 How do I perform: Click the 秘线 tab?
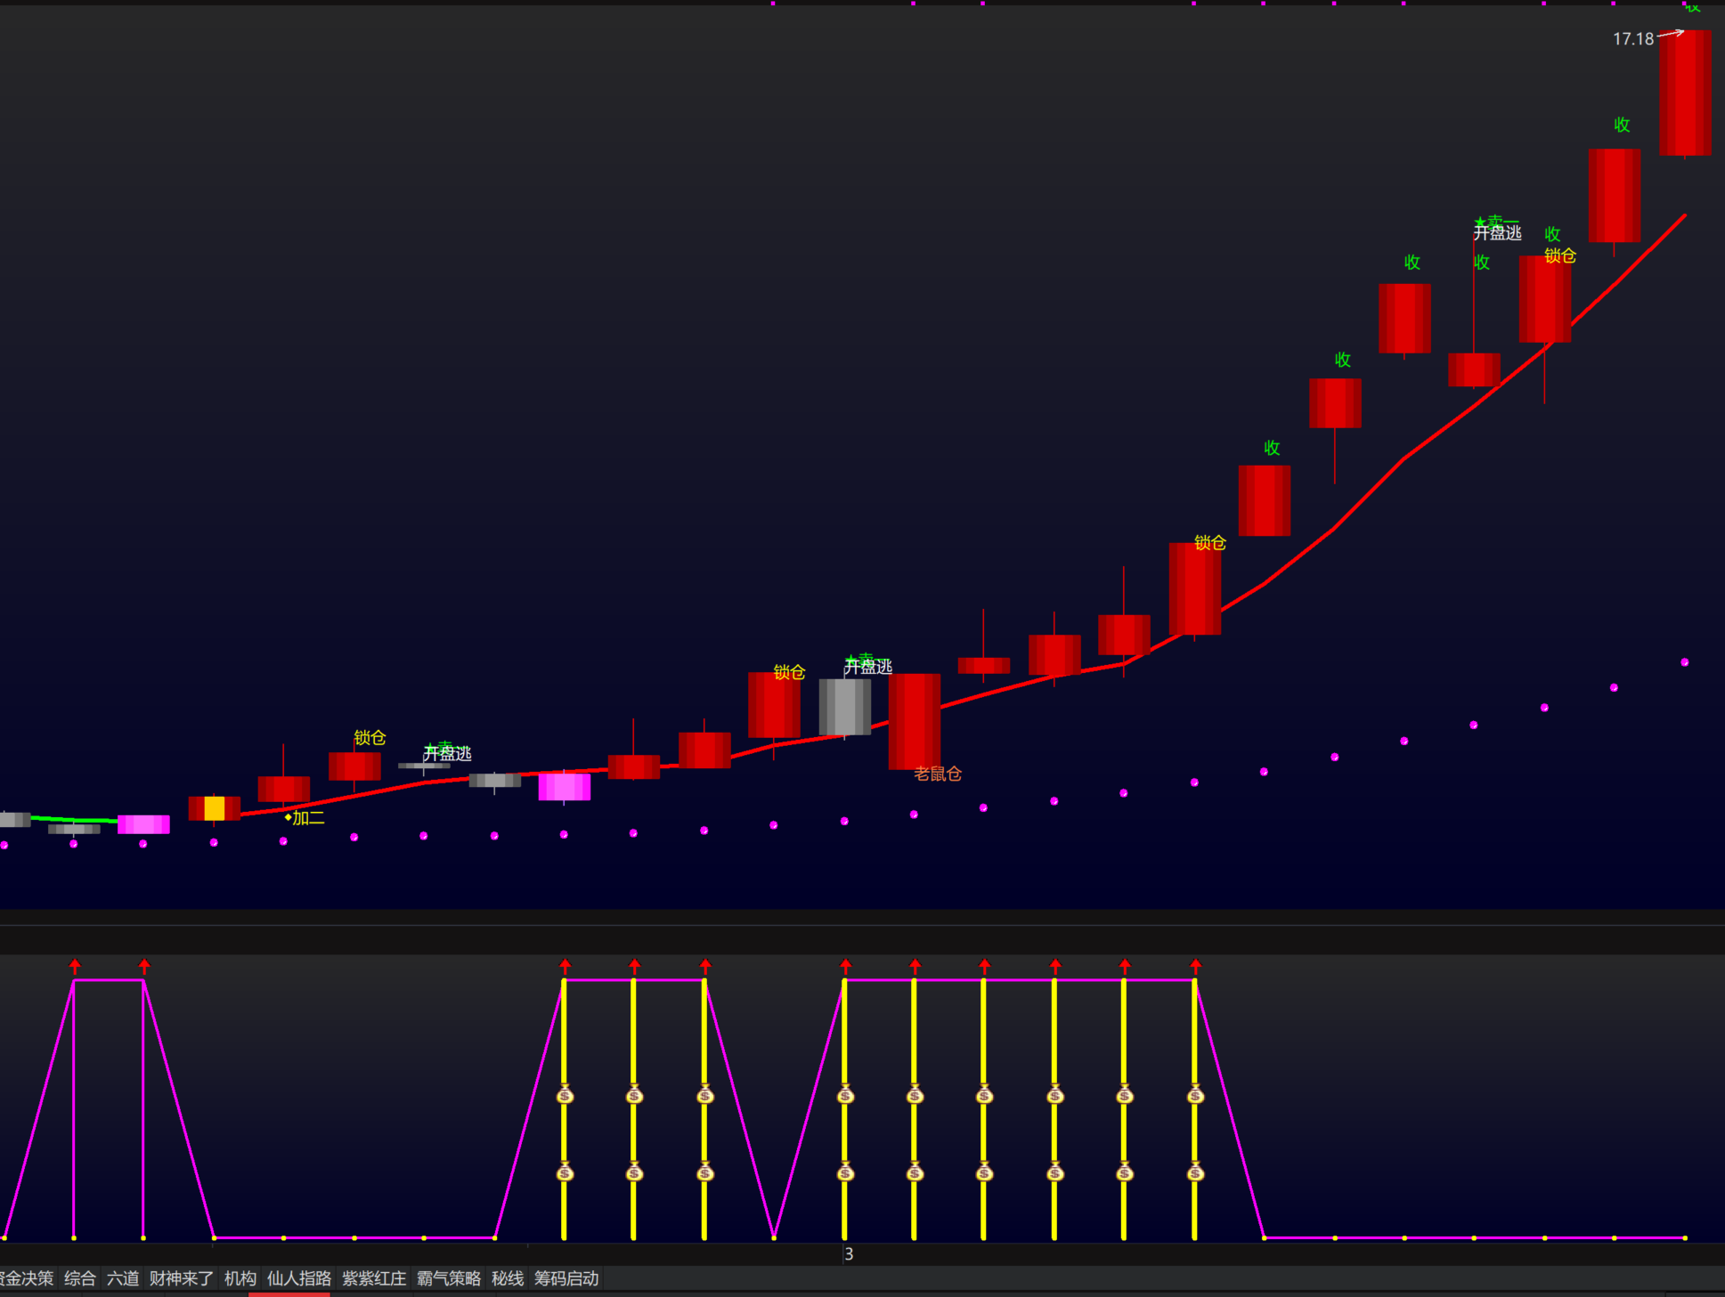[x=508, y=1278]
